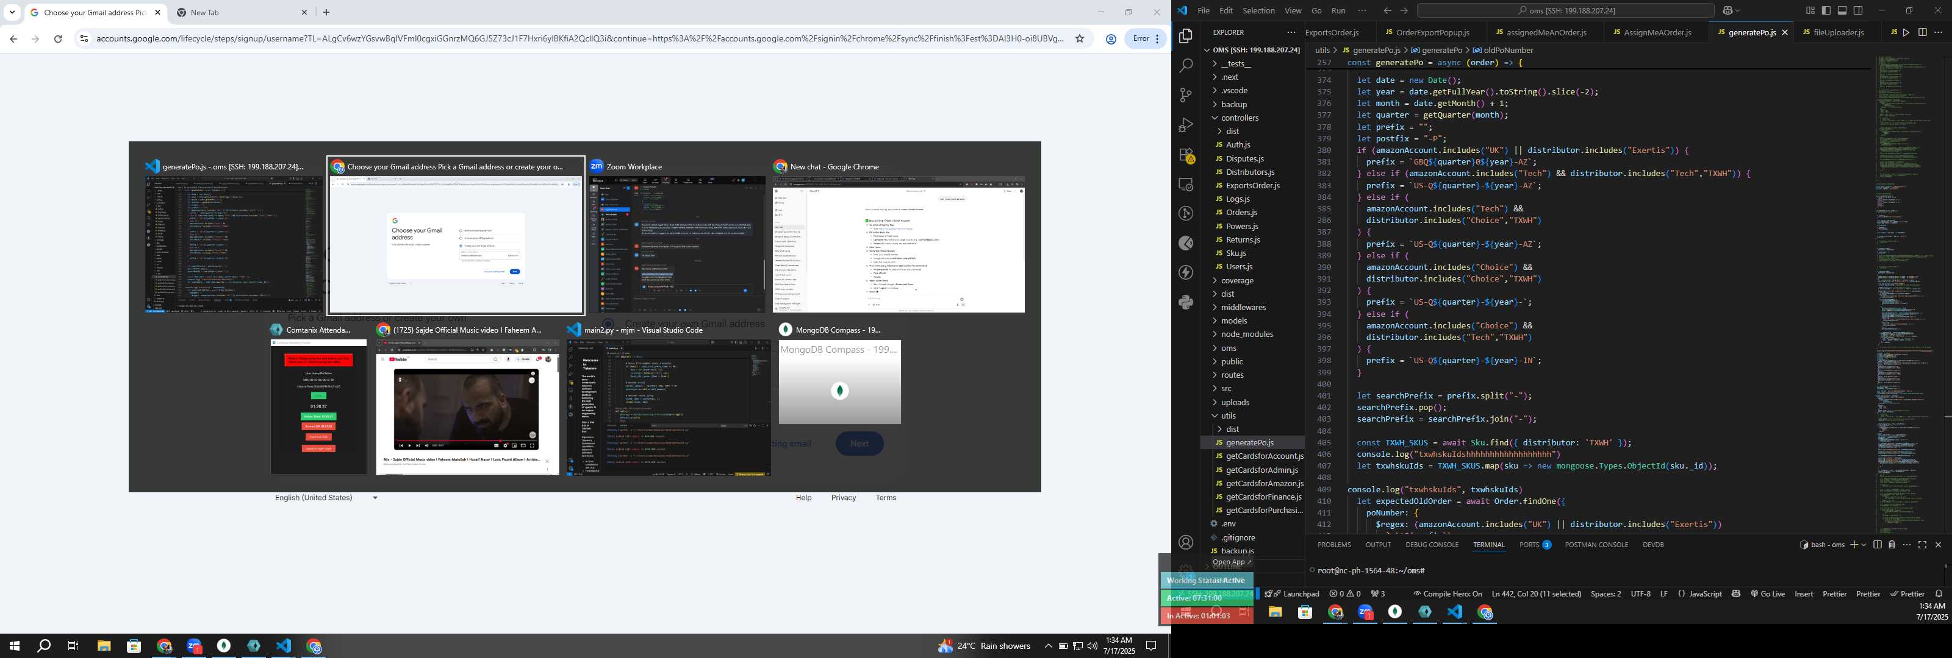1952x658 pixels.
Task: Open Accounts icon in VS Code activity bar
Action: pos(1186,542)
